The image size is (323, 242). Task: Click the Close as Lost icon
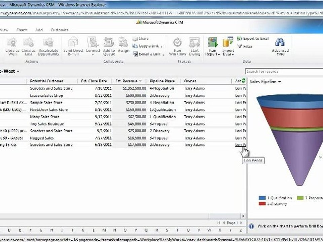point(28,42)
